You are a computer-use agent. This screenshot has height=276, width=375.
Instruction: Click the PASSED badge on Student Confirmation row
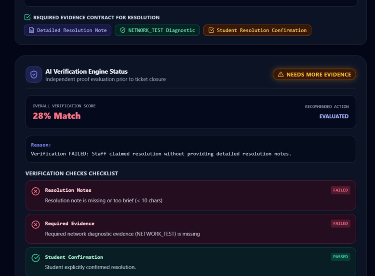coord(340,257)
